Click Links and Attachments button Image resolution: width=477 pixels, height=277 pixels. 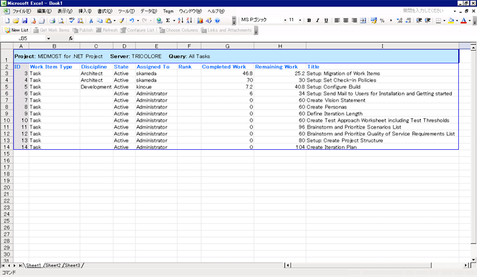point(227,30)
